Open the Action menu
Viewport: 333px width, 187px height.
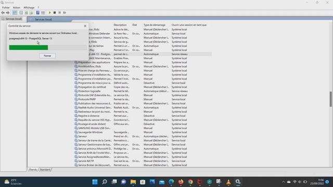(16, 8)
